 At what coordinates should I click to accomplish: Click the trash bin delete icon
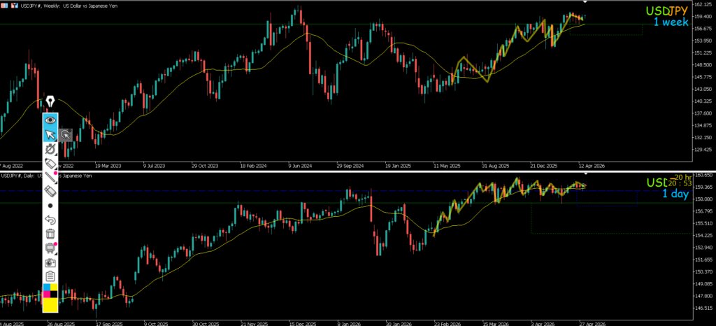click(50, 234)
